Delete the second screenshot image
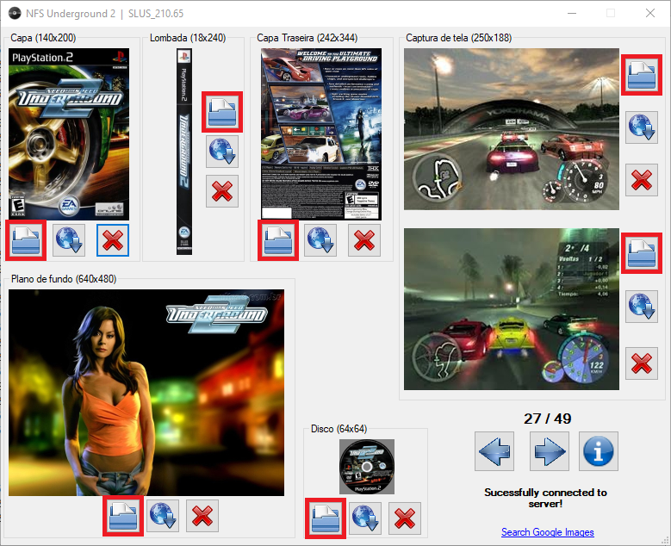The height and width of the screenshot is (546, 671). coord(641,363)
